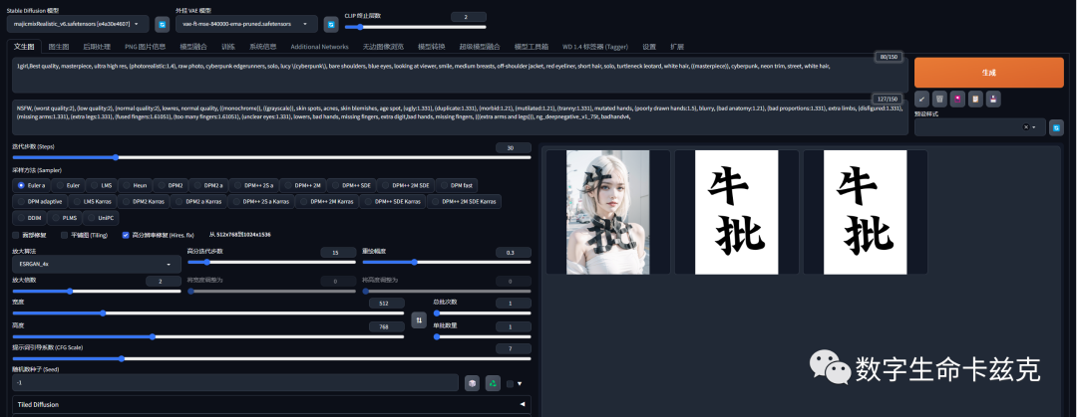This screenshot has height=417, width=1077.
Task: Open the middle 牛批 output thumbnail
Action: click(x=736, y=212)
